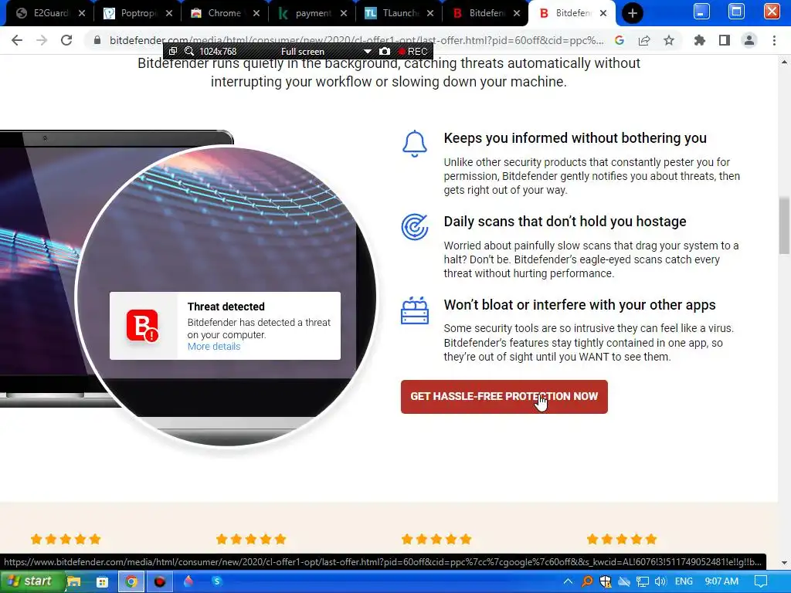Click the bell notification icon
The image size is (791, 593).
(415, 144)
